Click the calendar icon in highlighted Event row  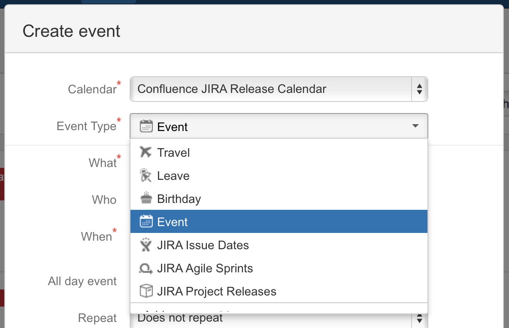point(146,221)
